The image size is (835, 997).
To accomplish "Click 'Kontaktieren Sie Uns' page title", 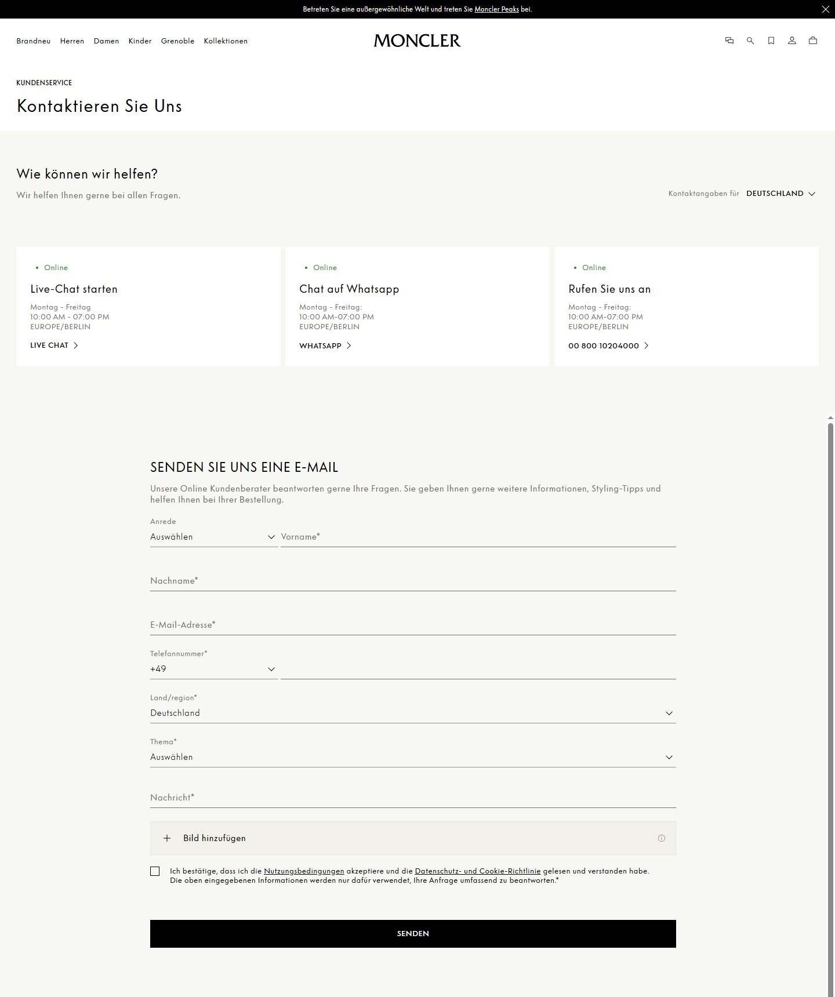I will tap(99, 106).
